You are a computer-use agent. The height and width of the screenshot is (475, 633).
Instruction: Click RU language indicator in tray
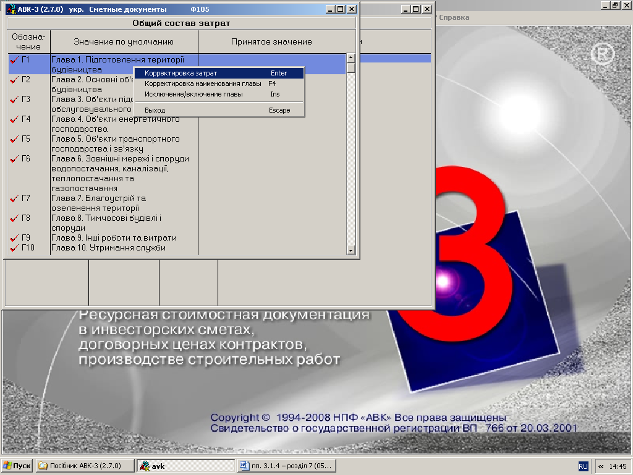click(583, 466)
